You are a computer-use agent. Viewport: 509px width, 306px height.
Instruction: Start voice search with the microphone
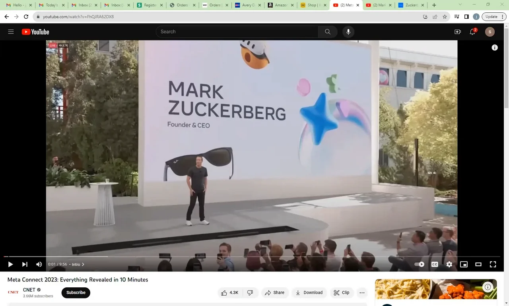[348, 32]
